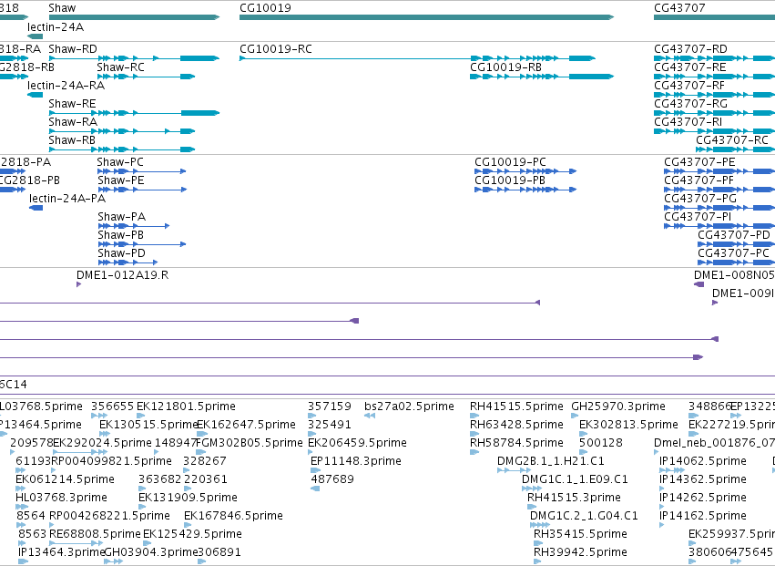775x566 pixels.
Task: Click the RH41515.5prime EST label
Action: (x=516, y=406)
